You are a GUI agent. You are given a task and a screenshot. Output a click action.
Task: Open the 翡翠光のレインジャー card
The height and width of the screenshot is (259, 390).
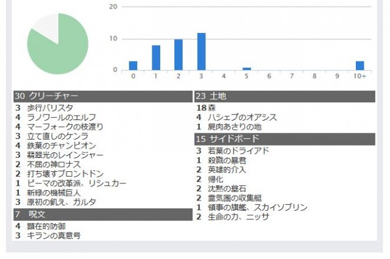tap(65, 155)
